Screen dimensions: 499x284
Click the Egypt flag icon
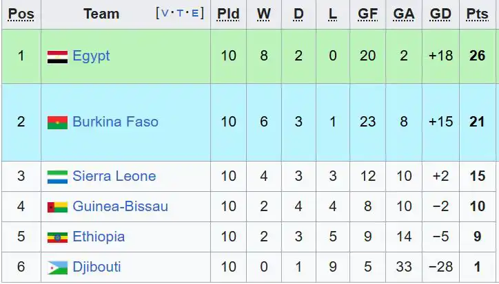click(x=57, y=56)
